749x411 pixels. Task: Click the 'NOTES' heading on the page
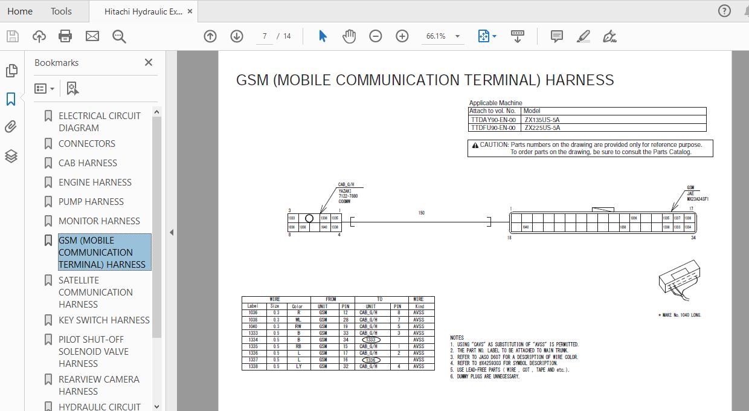(x=457, y=338)
